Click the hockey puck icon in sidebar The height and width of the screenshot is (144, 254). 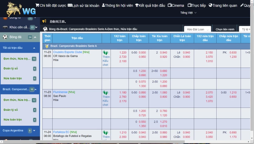point(5,27)
